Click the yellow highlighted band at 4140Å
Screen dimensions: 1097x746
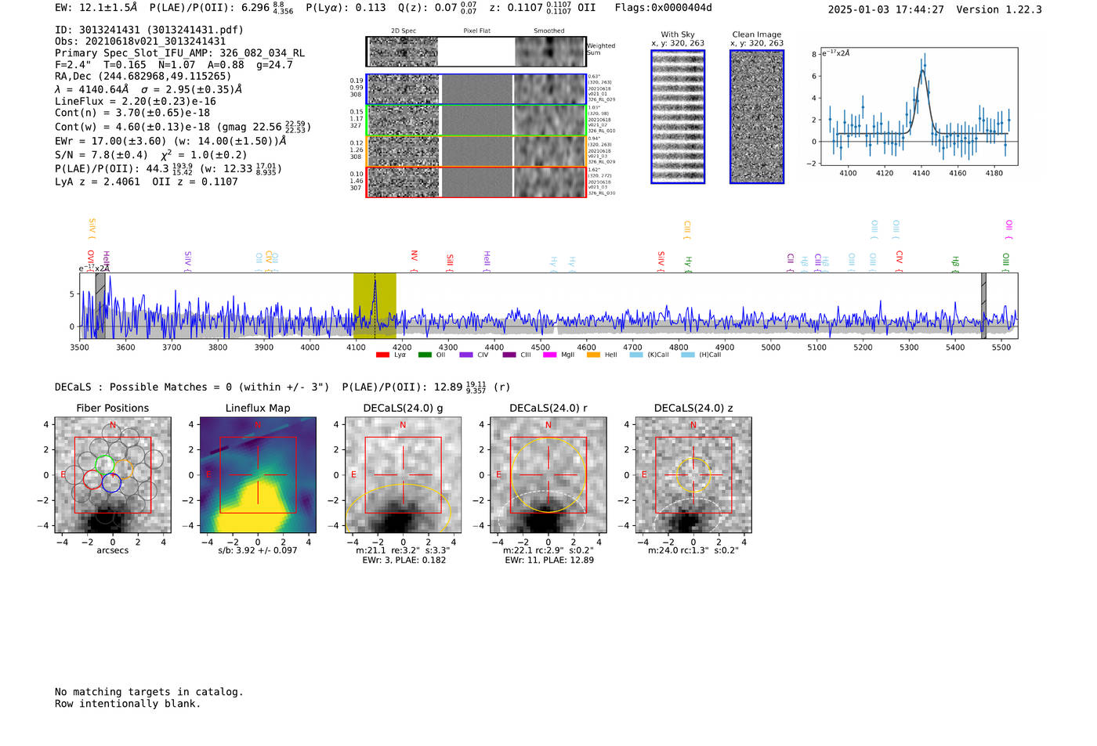click(375, 305)
